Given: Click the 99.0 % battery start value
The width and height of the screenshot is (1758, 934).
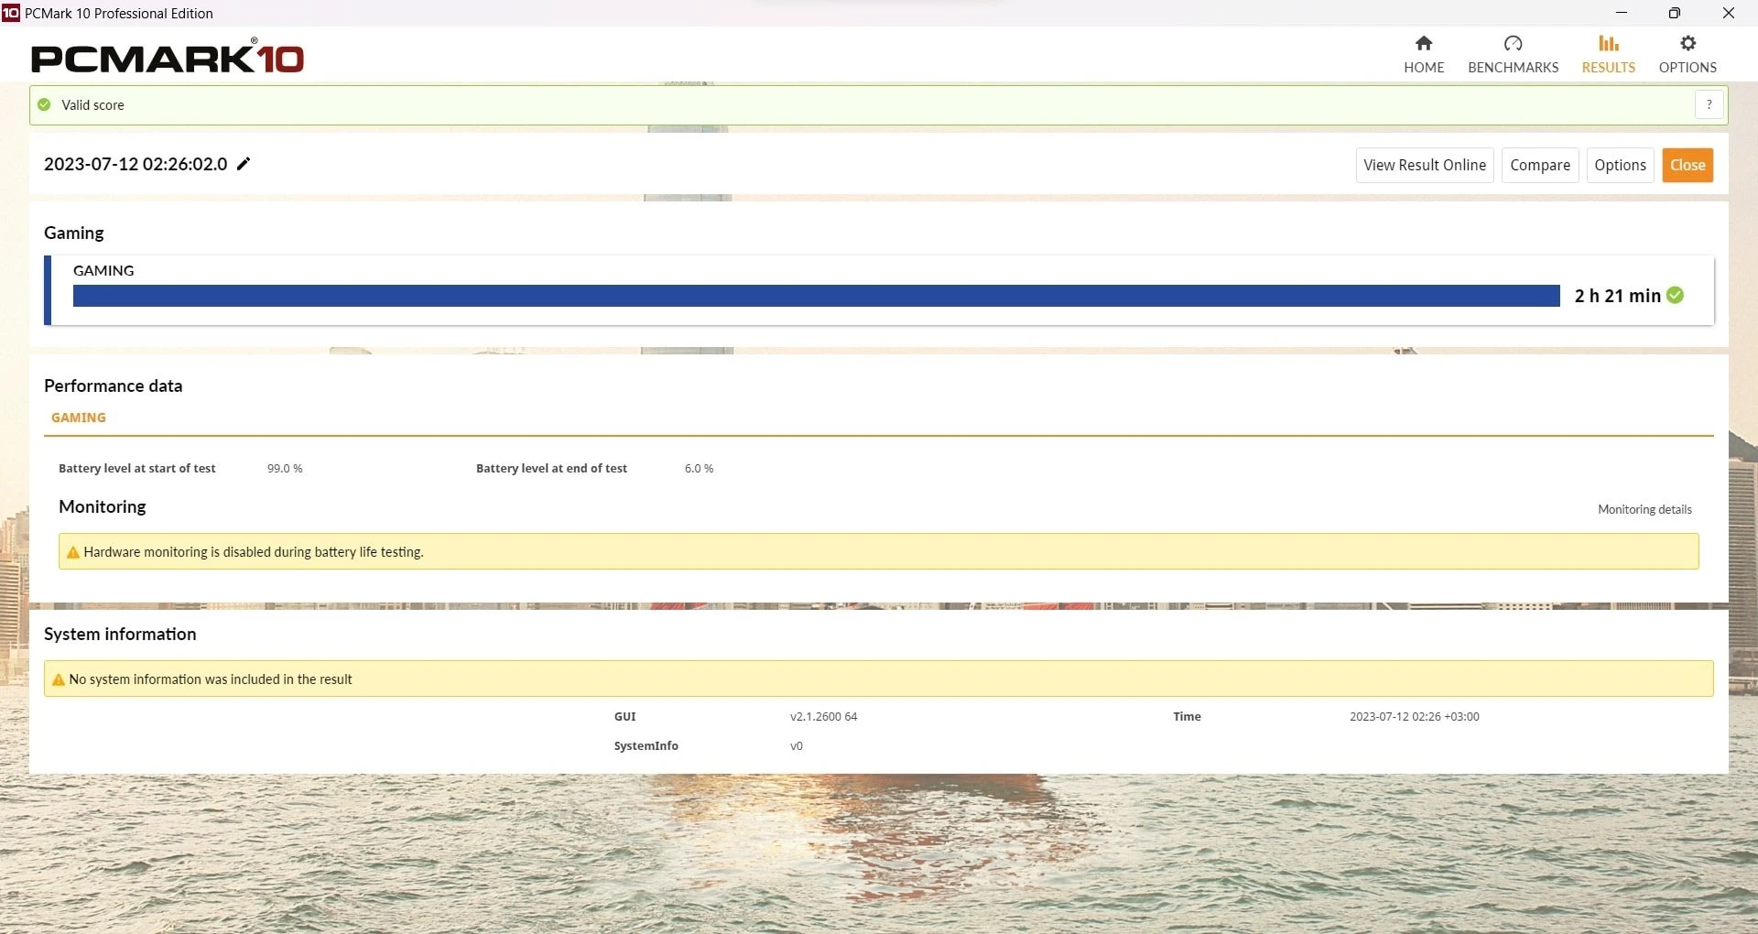Looking at the screenshot, I should click(x=285, y=468).
